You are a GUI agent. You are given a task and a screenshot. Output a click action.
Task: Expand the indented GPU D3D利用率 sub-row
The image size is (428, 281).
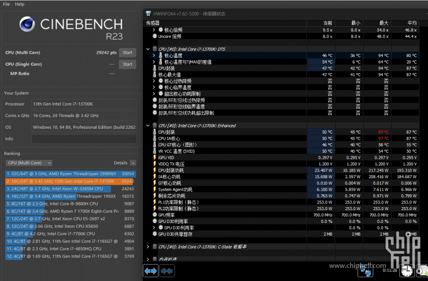pos(154,228)
